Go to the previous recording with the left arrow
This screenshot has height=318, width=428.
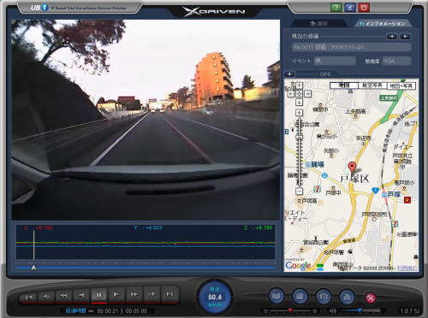pos(392,37)
